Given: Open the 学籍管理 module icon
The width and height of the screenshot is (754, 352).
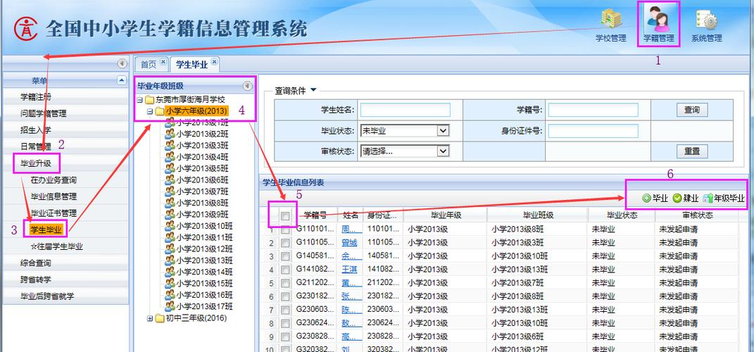Looking at the screenshot, I should (658, 19).
